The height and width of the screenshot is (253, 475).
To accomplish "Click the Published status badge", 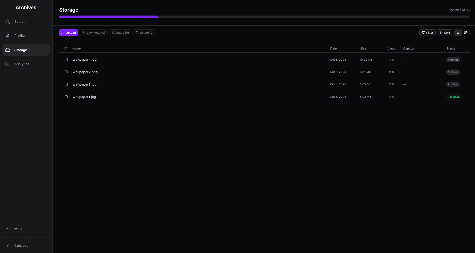I will (x=453, y=97).
